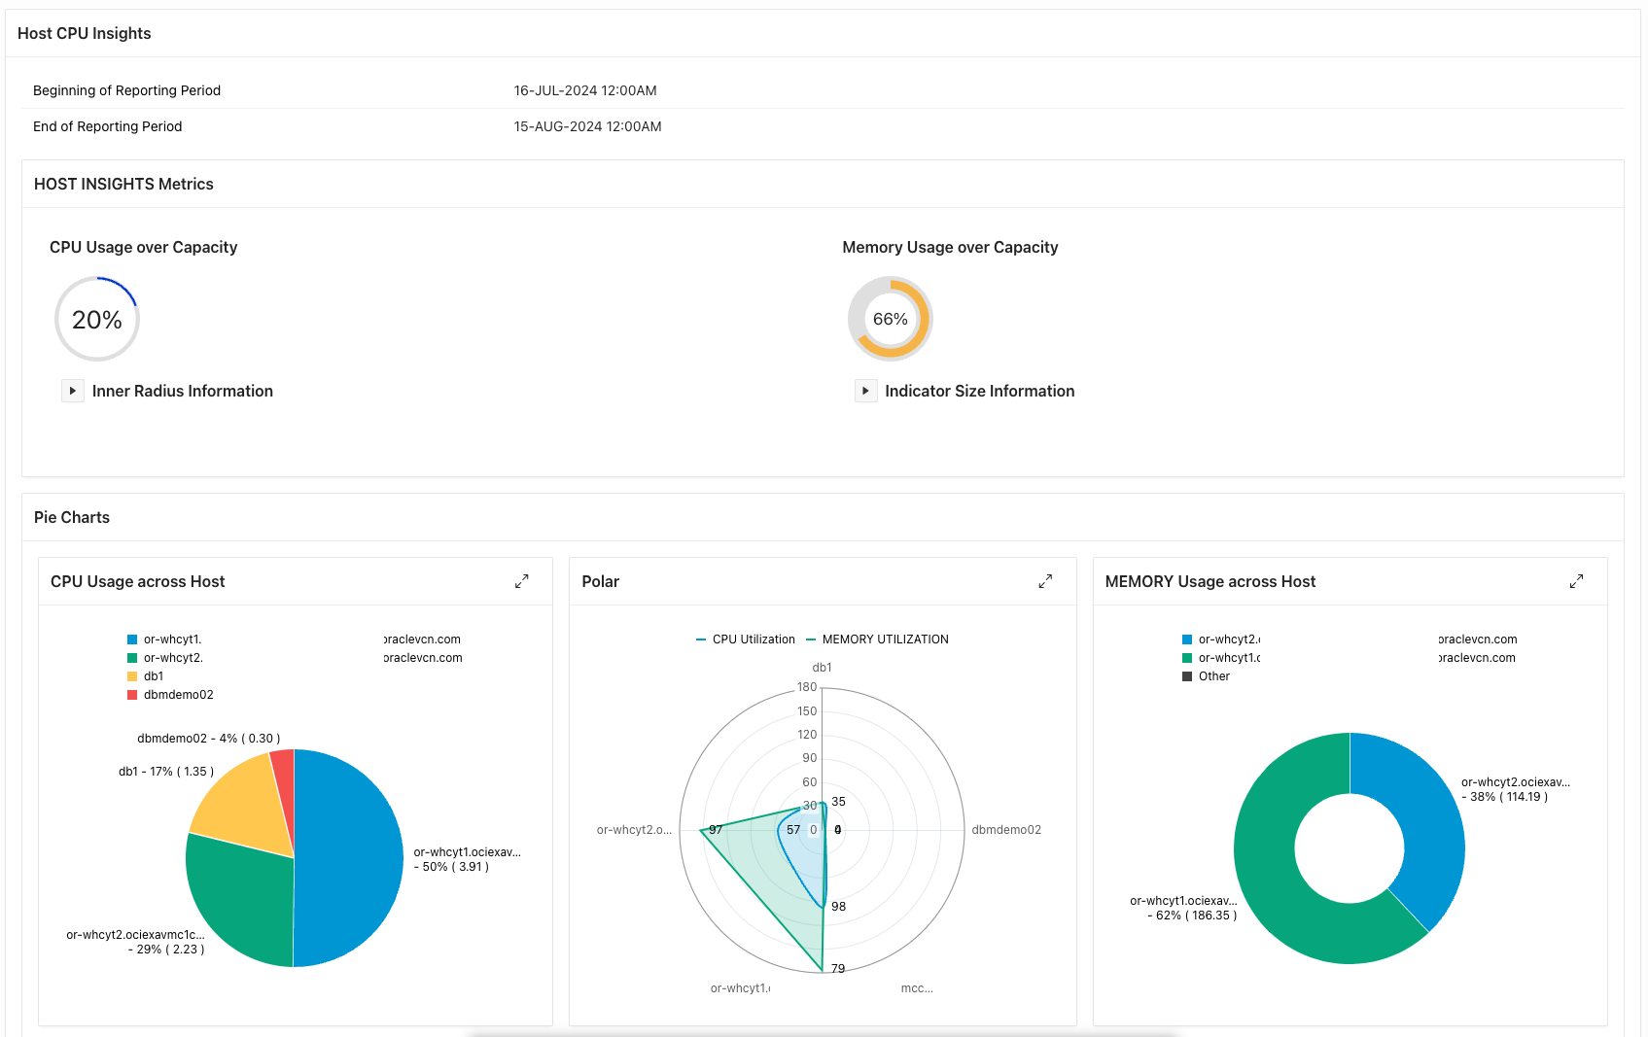This screenshot has width=1648, height=1037.
Task: Click the blue or-whcyt1 legend swatch
Action: pyautogui.click(x=132, y=639)
